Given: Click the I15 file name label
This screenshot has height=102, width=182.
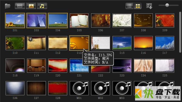Looking at the screenshot, I should pos(122,53).
